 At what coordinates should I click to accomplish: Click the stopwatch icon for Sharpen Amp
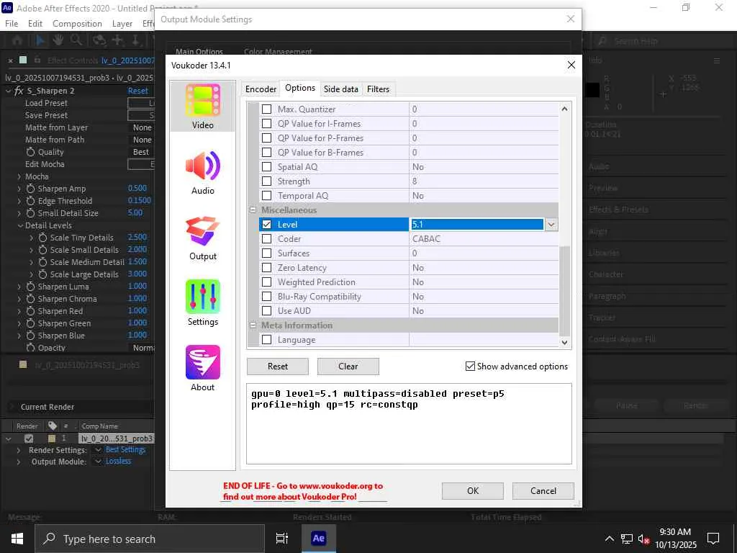point(30,189)
